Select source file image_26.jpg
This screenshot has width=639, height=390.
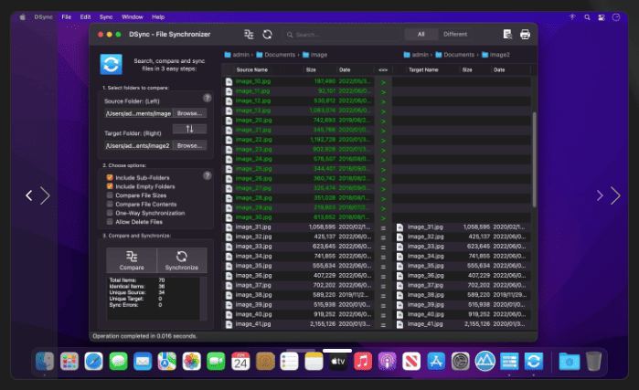pyautogui.click(x=253, y=179)
